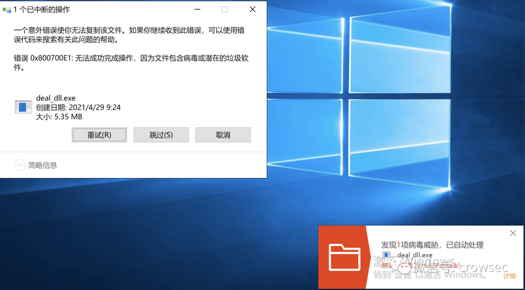The width and height of the screenshot is (525, 290).
Task: Open 详情 details link in the notification
Action: click(509, 276)
